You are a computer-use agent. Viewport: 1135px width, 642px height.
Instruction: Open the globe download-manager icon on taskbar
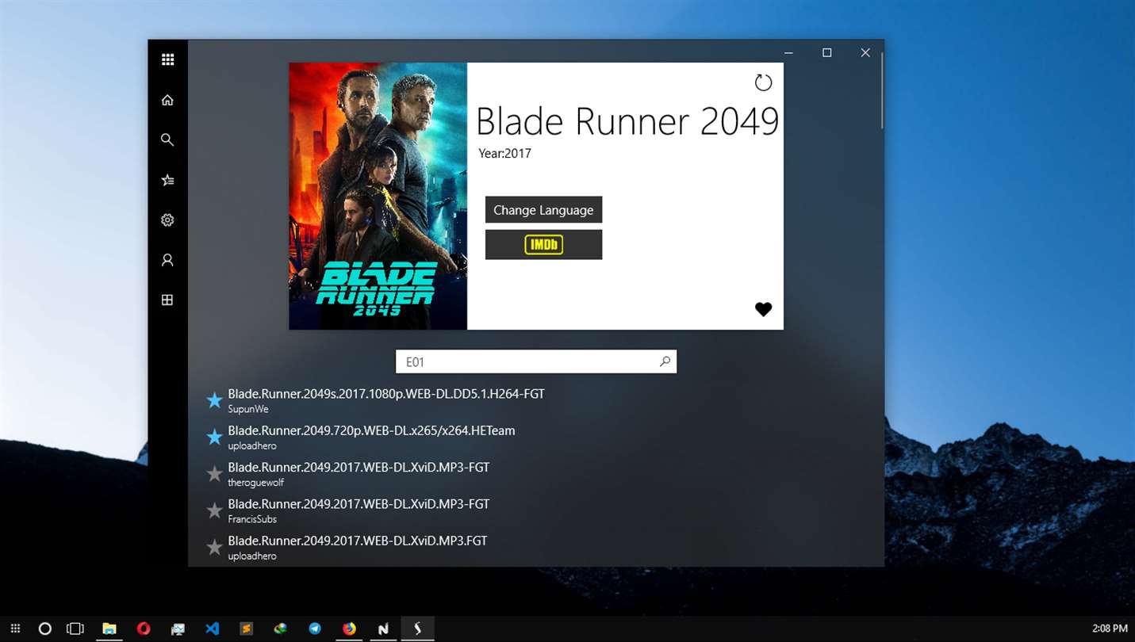pos(281,629)
